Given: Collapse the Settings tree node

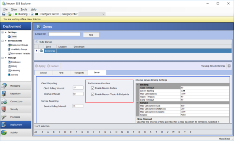Looking at the screenshot, I should pos(3,32).
